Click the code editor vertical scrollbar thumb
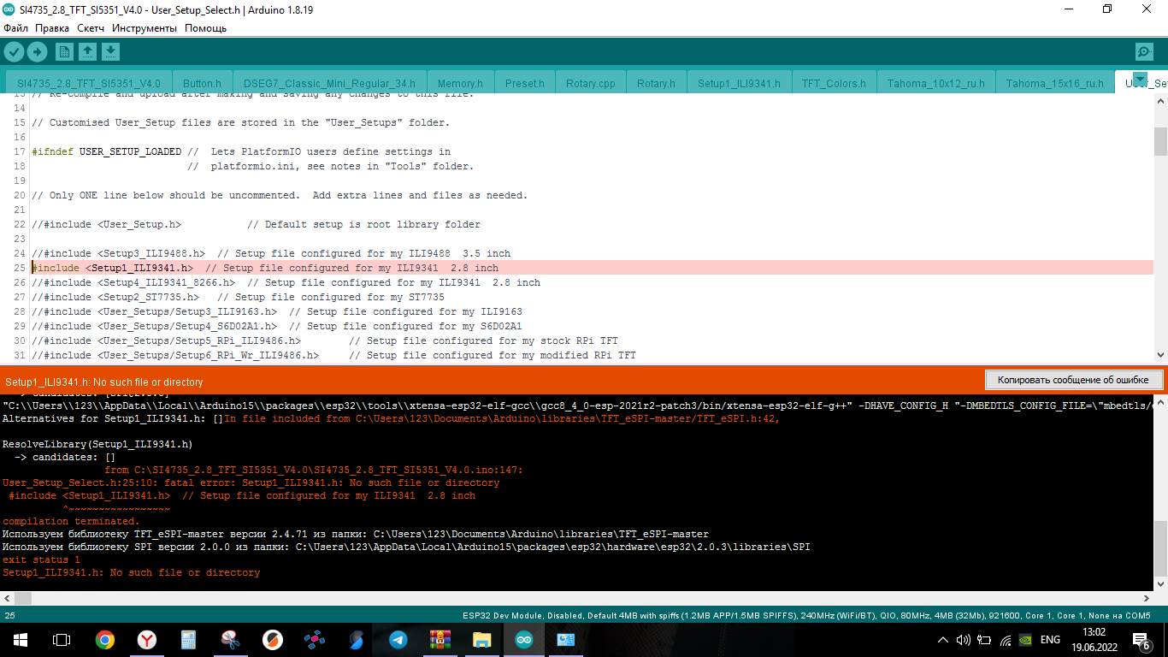This screenshot has height=657, width=1168. [1160, 141]
